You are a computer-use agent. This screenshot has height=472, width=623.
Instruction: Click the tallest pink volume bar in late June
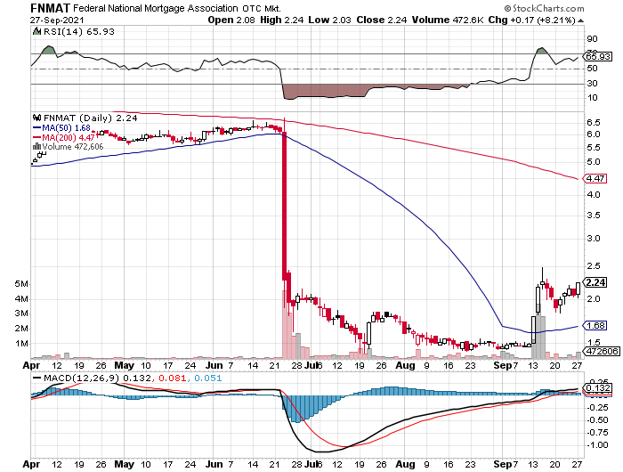coord(285,324)
